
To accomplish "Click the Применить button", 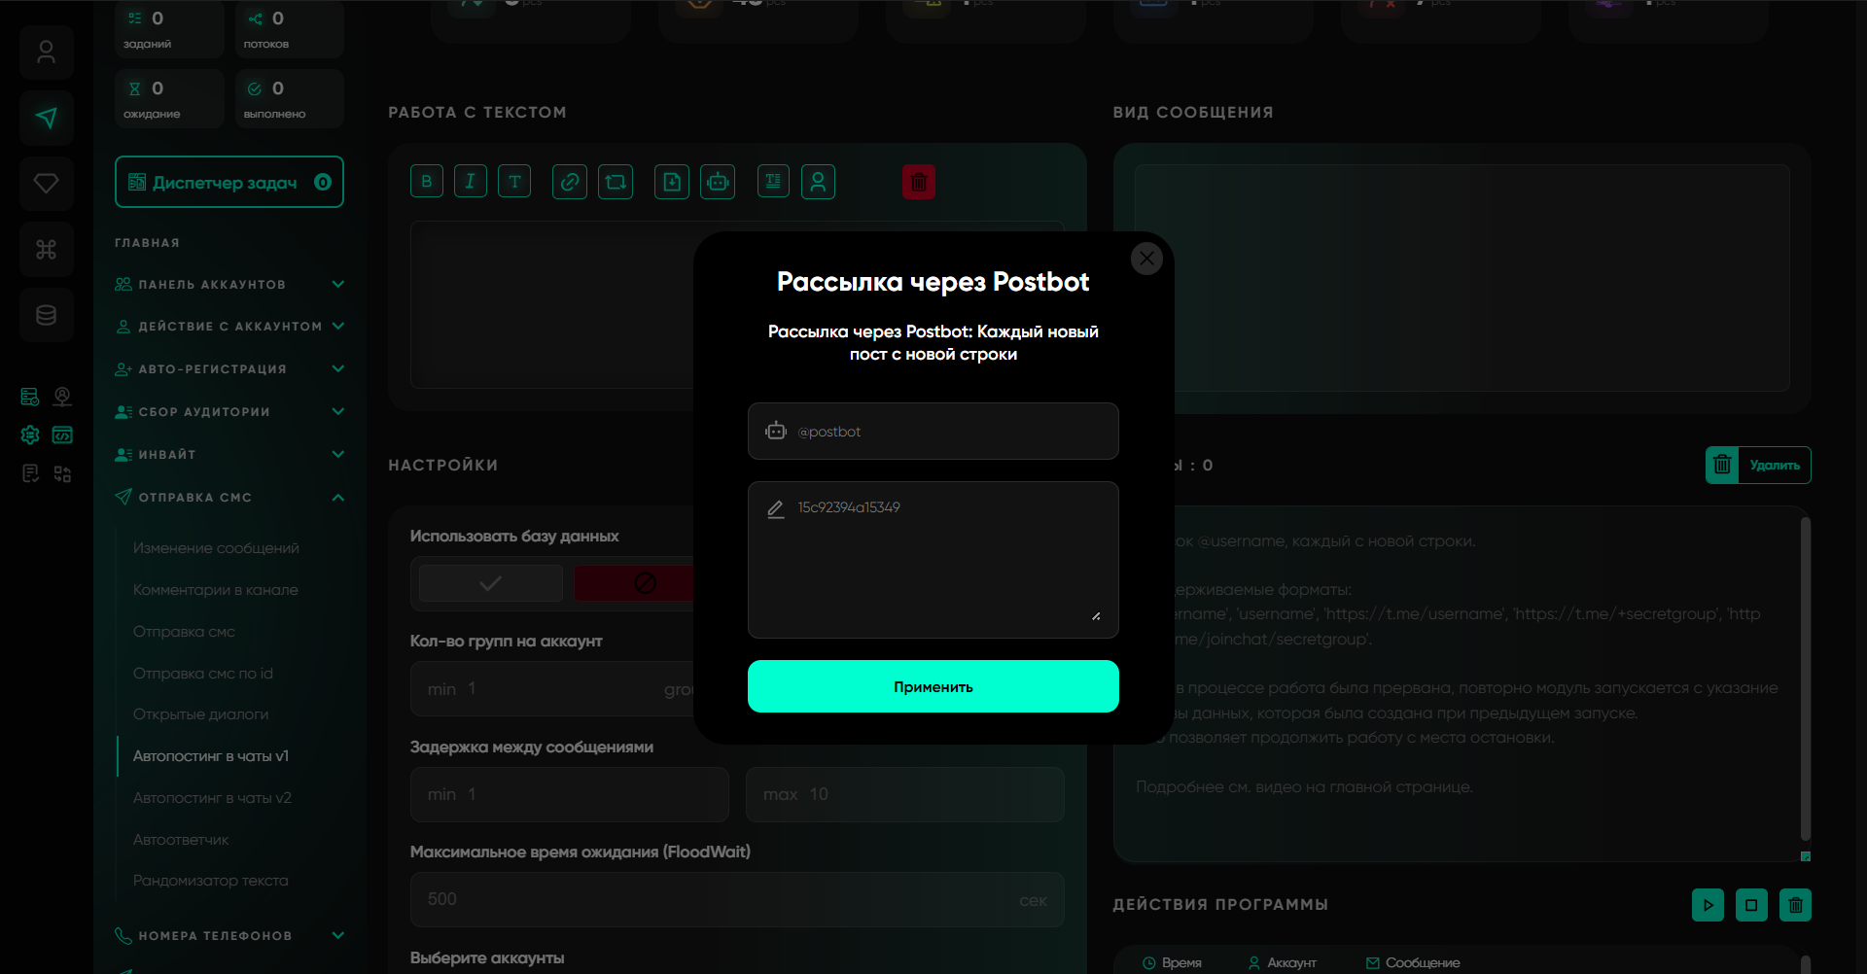I will [x=933, y=686].
